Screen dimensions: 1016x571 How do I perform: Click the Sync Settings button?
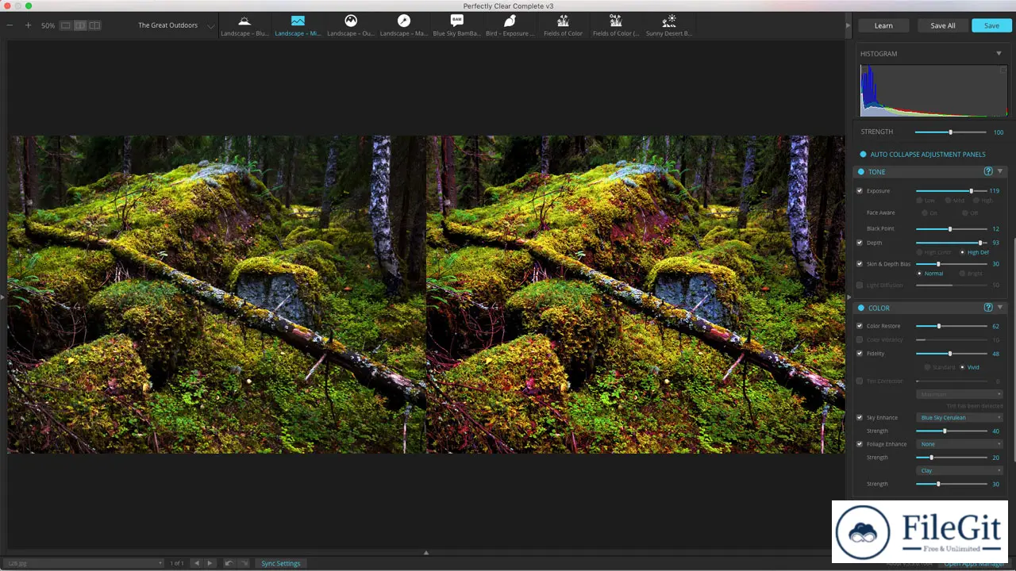pos(281,564)
